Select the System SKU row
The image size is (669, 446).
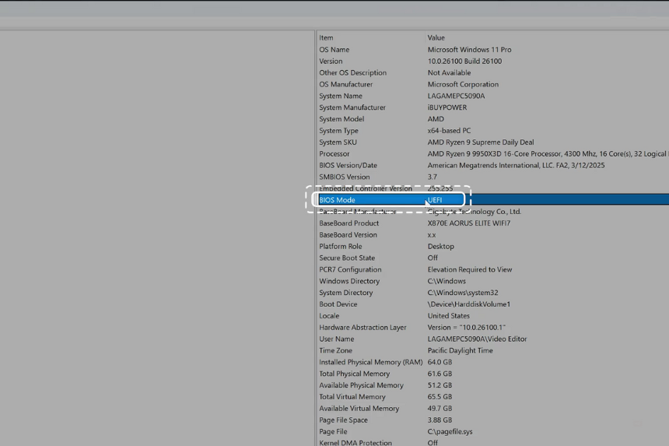pyautogui.click(x=338, y=142)
